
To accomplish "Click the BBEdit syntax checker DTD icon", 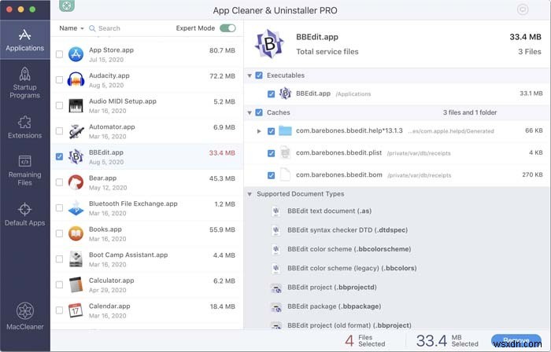I will (x=276, y=230).
